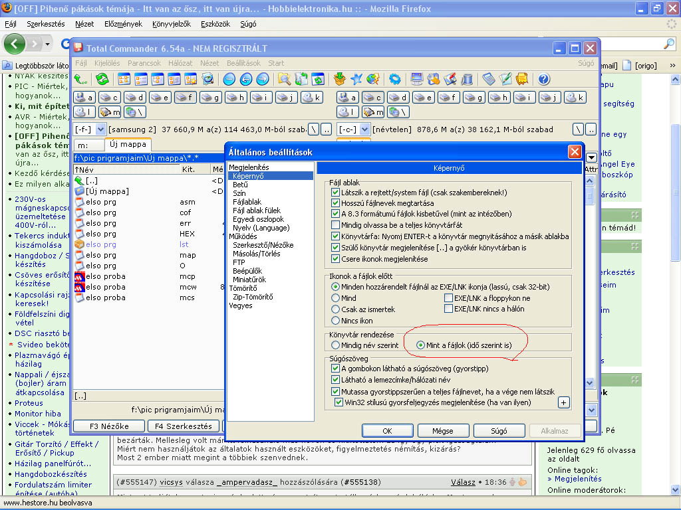The width and height of the screenshot is (681, 510).
Task: Click the 'Név' column header in left panel
Action: (127, 169)
